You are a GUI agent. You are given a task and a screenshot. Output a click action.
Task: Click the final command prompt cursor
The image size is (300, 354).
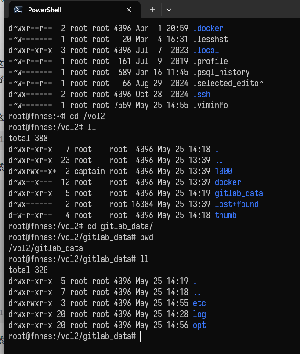tap(140, 336)
